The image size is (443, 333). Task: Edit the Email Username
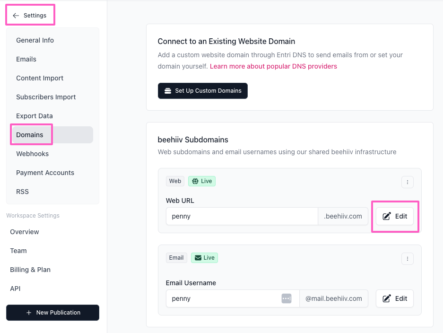coord(395,298)
